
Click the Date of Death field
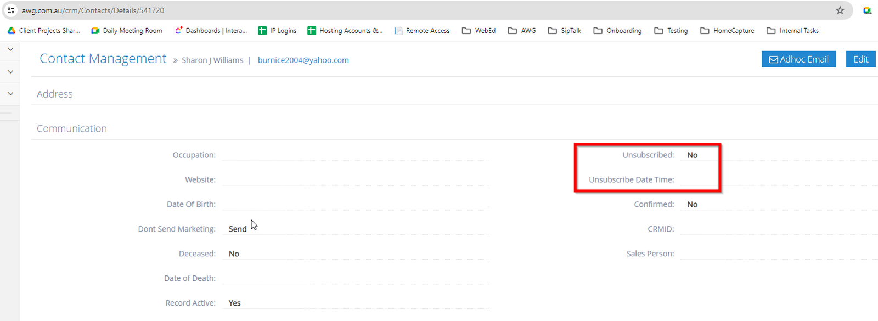(356, 278)
